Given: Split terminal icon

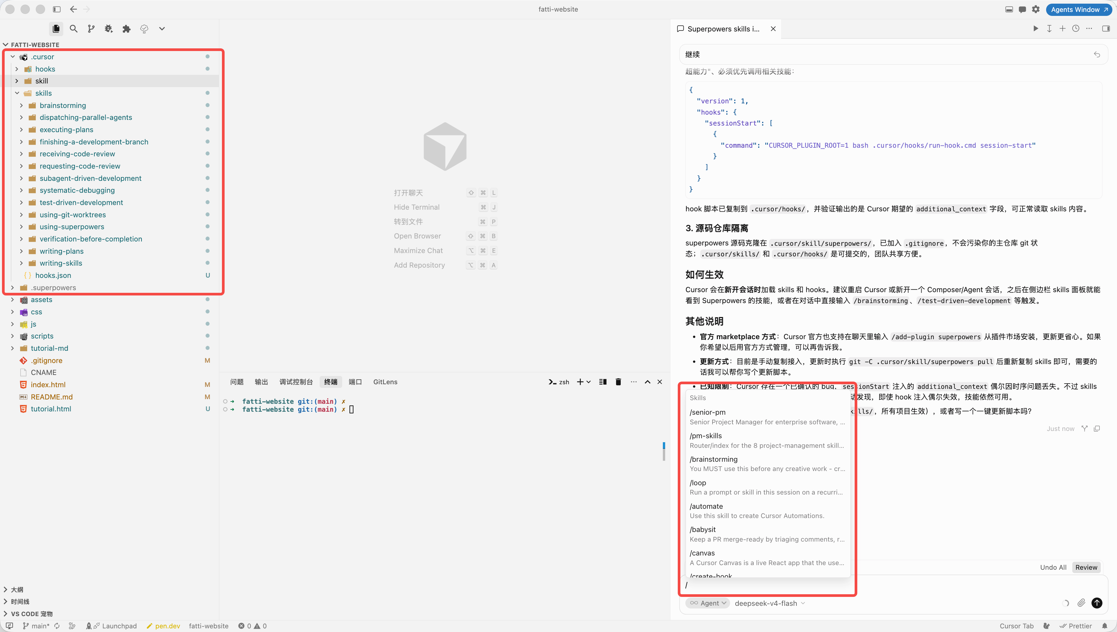Looking at the screenshot, I should (x=603, y=382).
